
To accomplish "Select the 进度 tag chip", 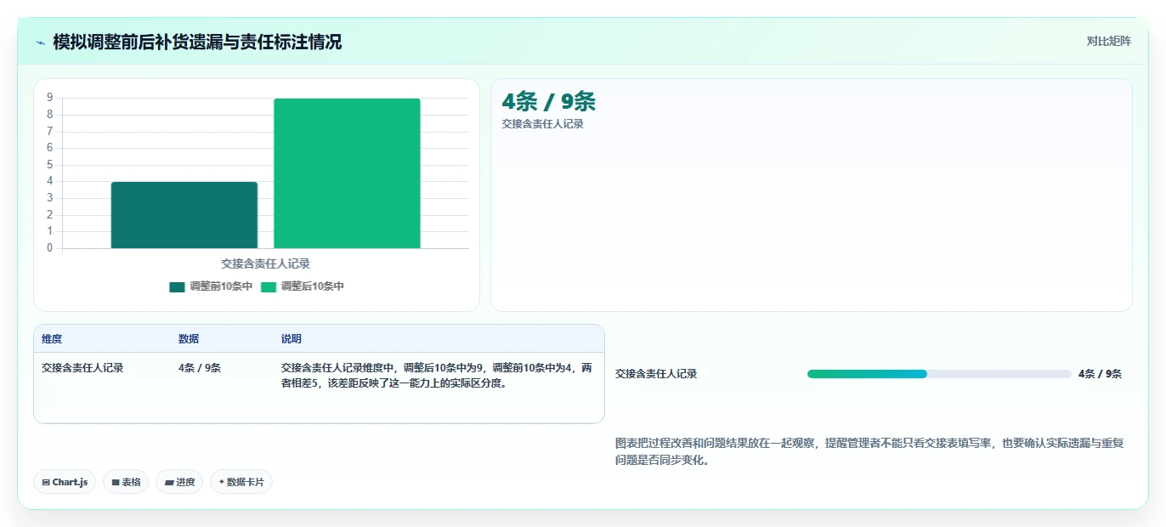I will (x=179, y=482).
